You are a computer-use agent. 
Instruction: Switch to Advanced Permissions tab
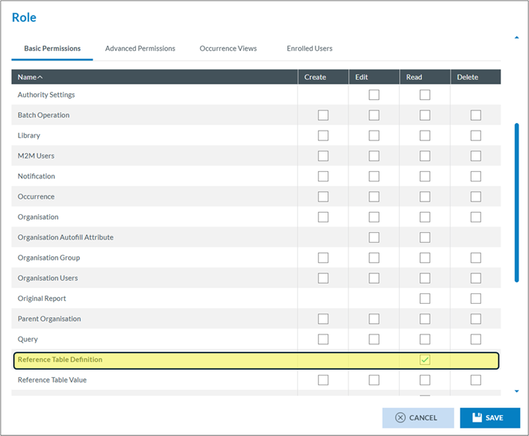click(140, 49)
